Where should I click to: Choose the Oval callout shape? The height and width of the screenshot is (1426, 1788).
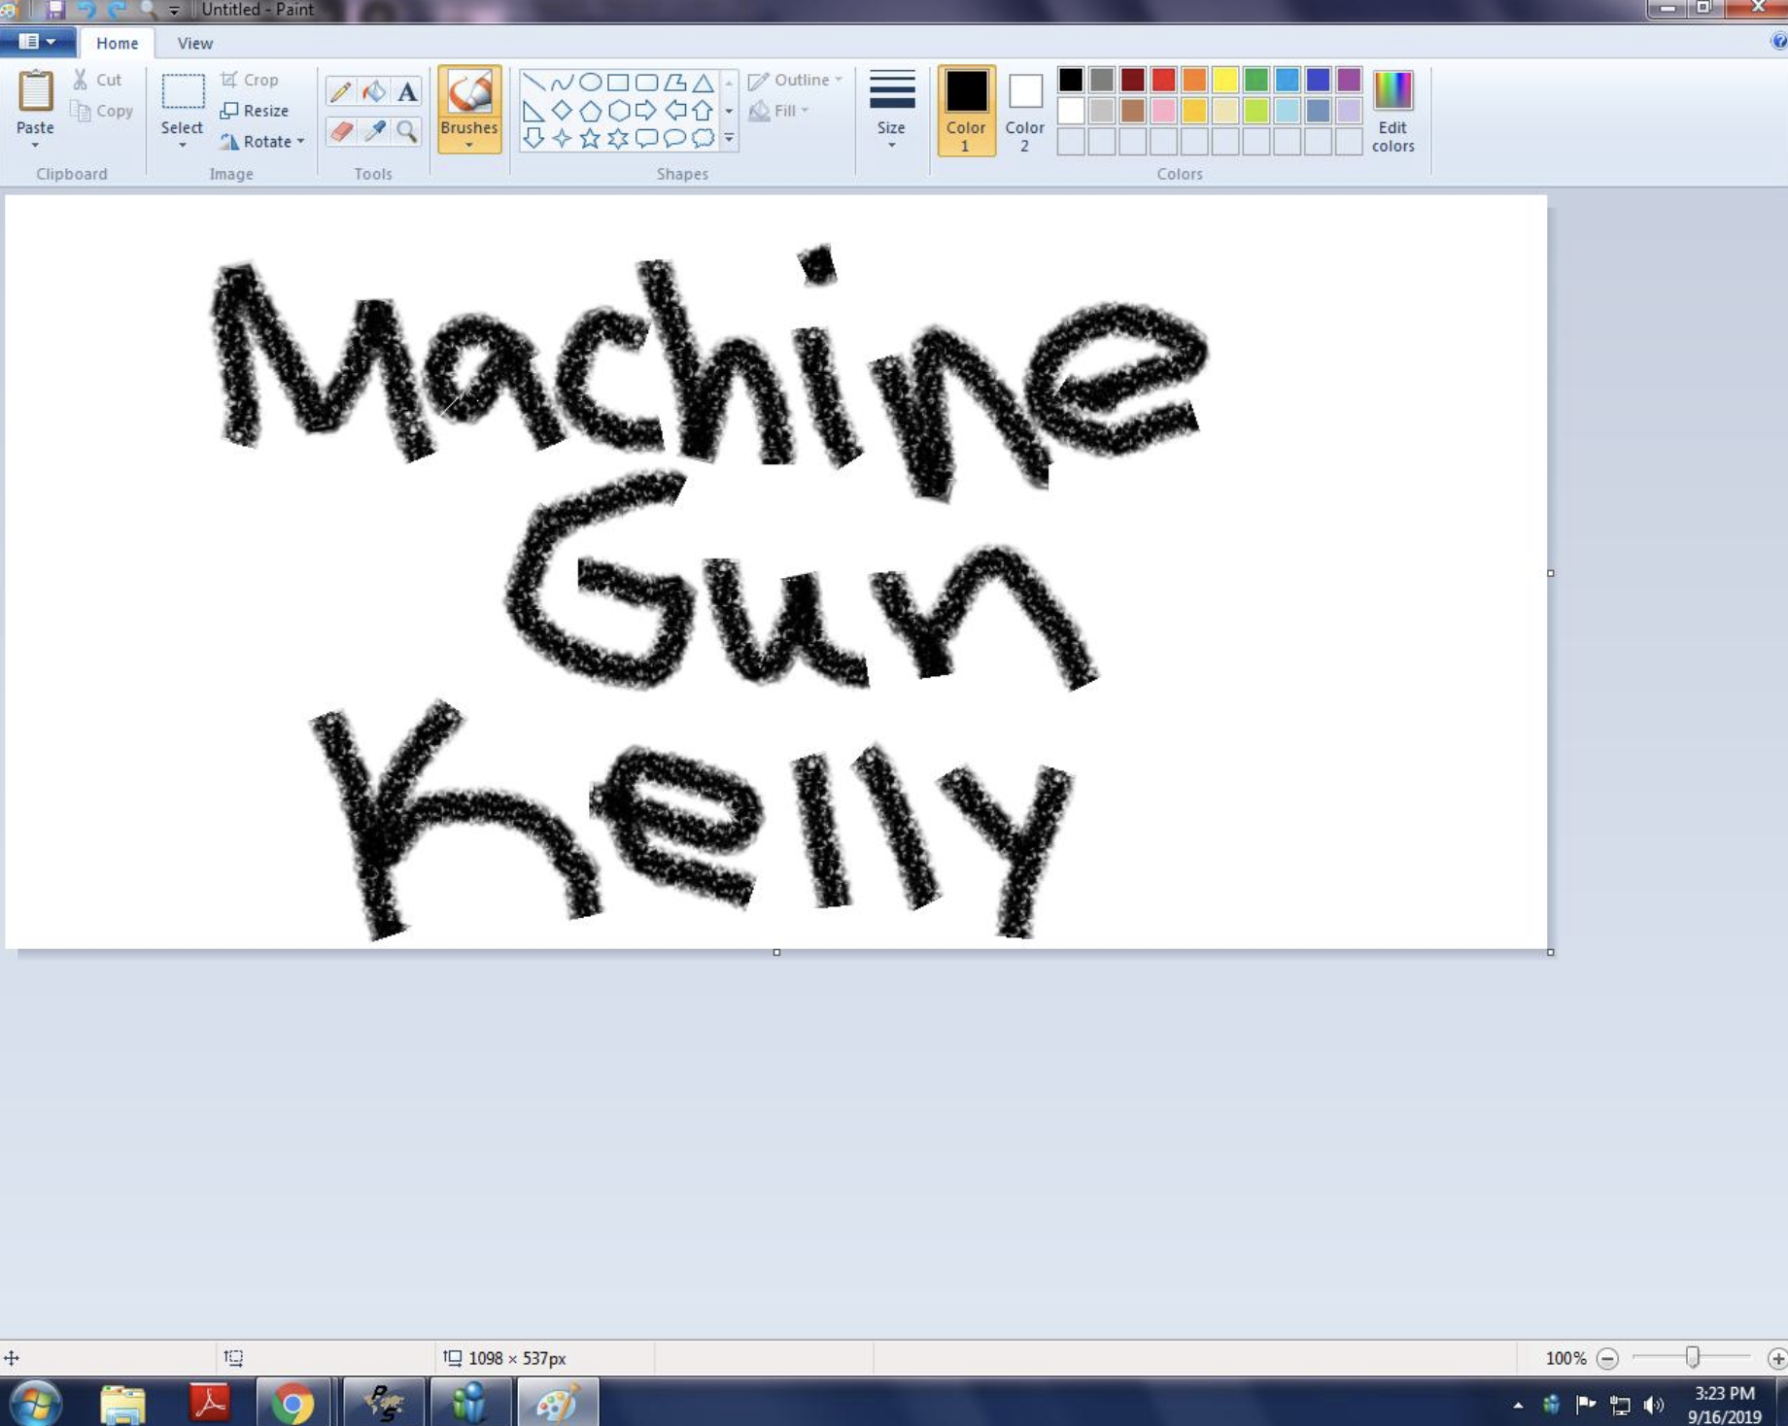click(674, 138)
